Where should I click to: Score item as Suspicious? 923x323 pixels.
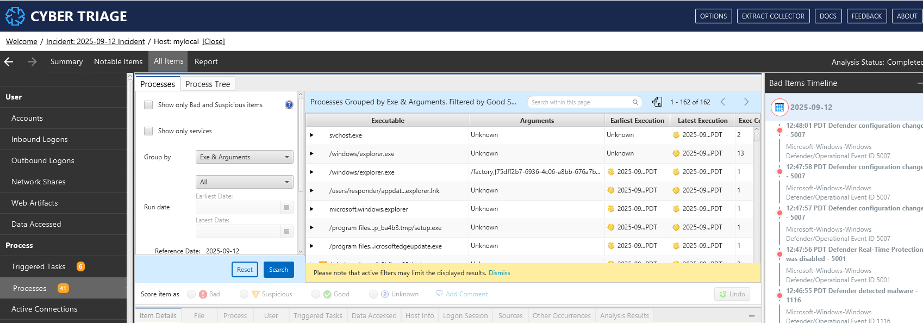(244, 294)
